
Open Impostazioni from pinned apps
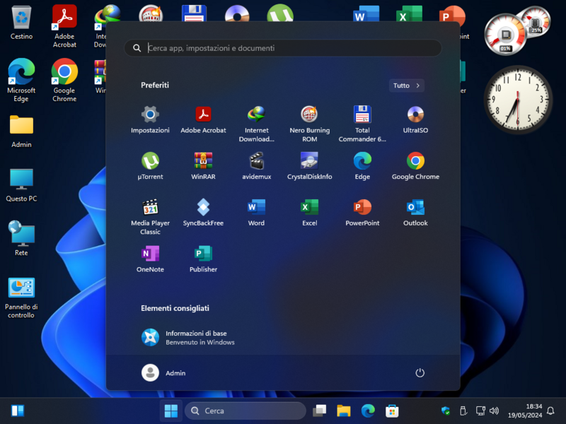pyautogui.click(x=150, y=120)
